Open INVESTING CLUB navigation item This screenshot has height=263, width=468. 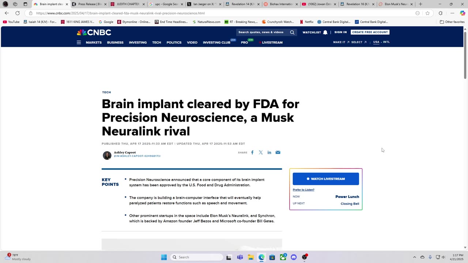coord(216,42)
